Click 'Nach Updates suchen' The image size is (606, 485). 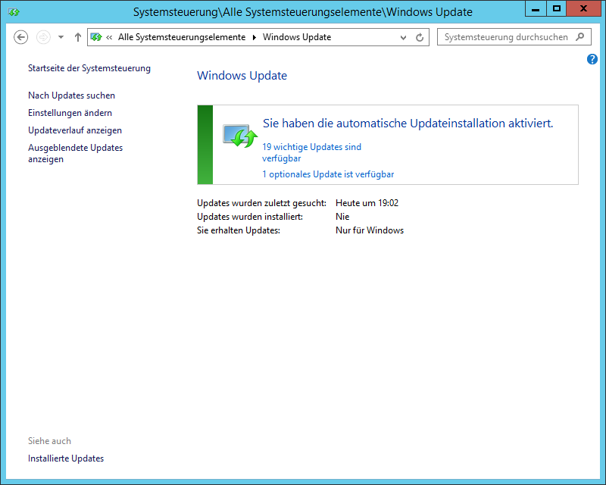pos(71,95)
